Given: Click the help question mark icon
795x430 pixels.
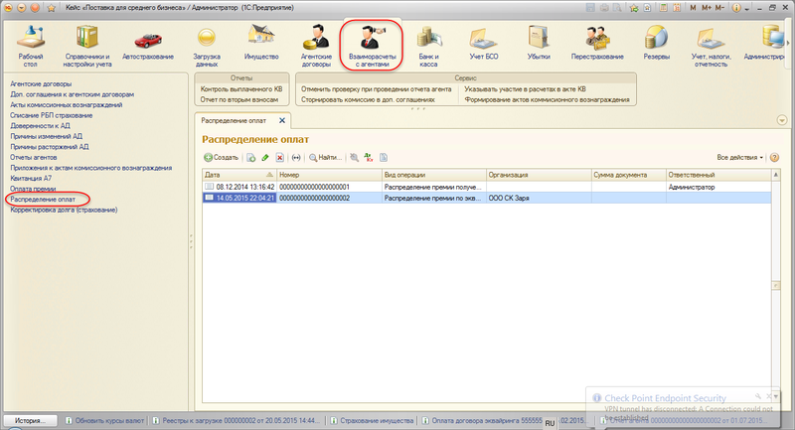Looking at the screenshot, I should [x=774, y=157].
